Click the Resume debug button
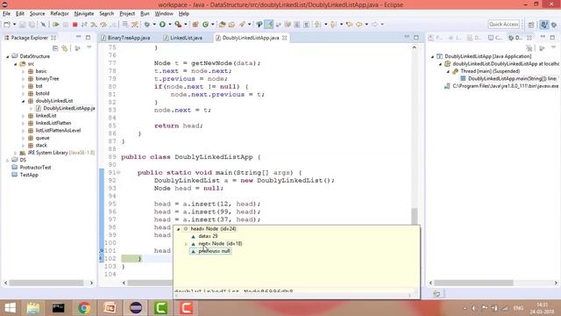Viewport: 561px width, 316px height. click(x=56, y=25)
